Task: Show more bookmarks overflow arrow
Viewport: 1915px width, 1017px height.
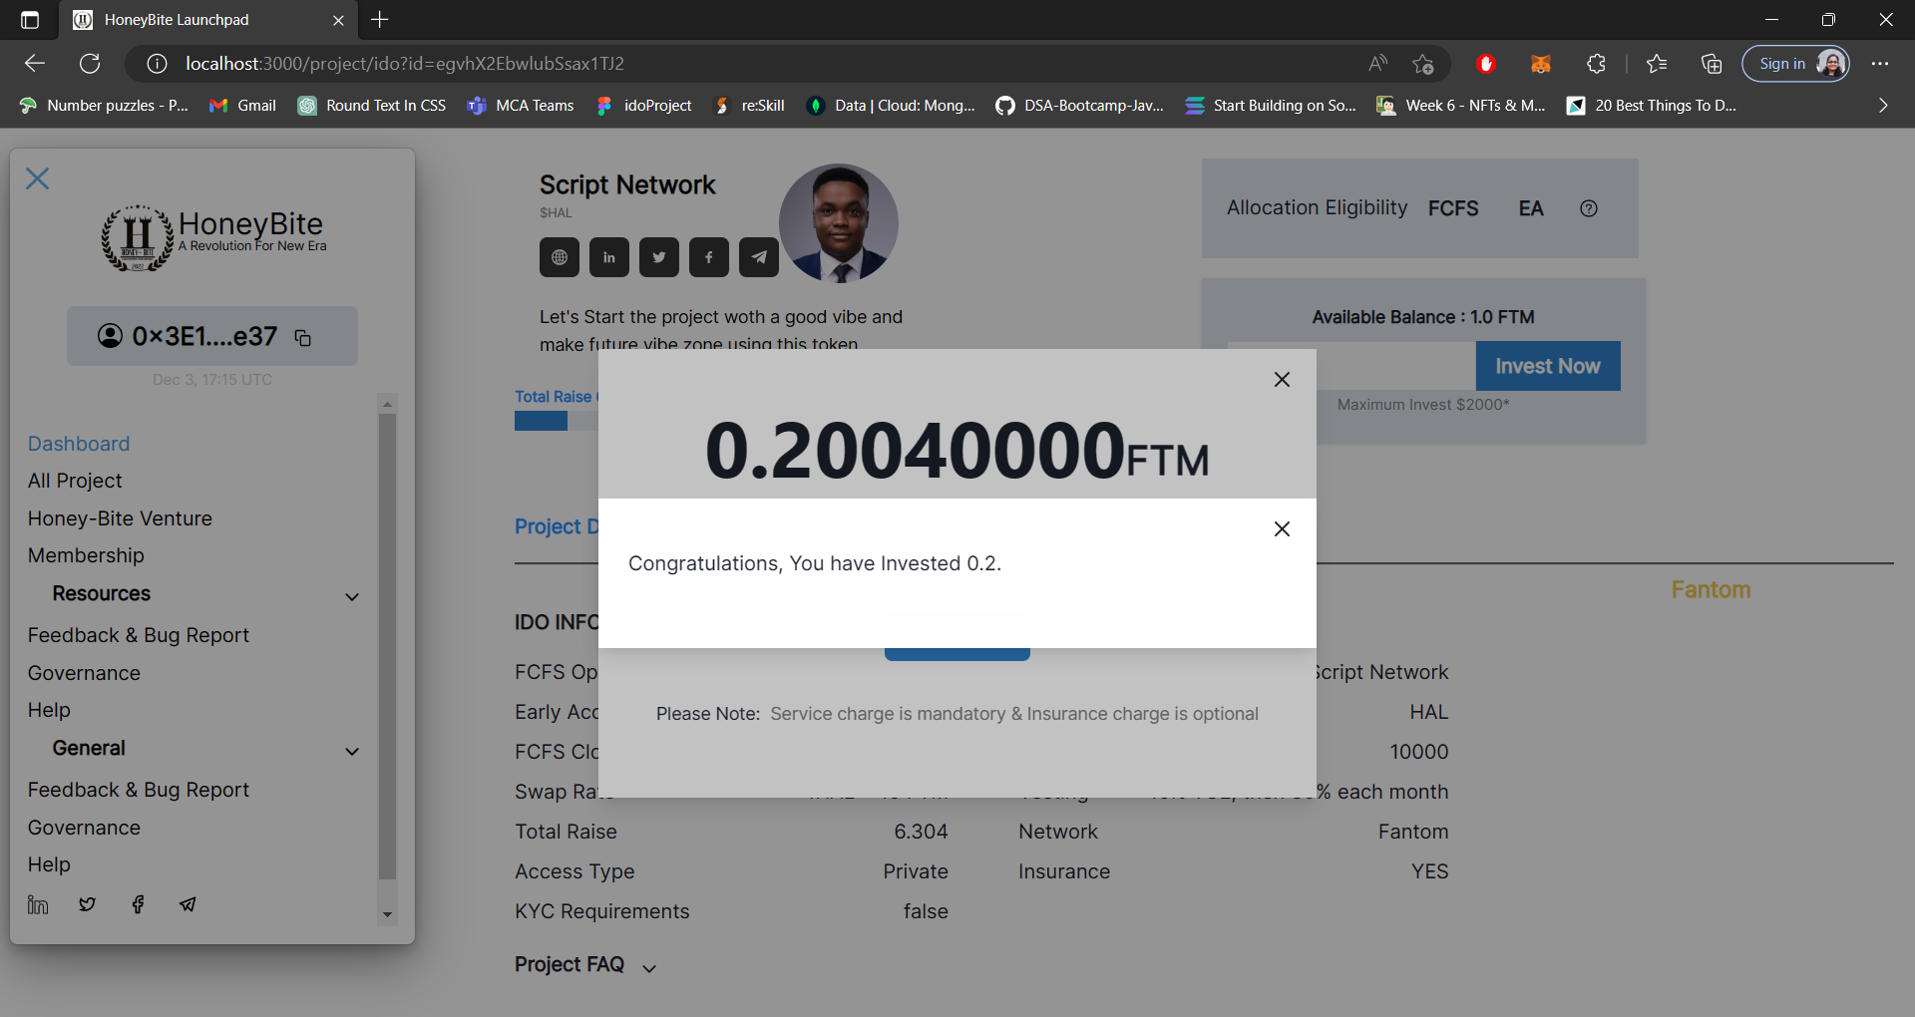Action: tap(1883, 106)
